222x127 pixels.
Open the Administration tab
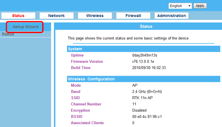[172, 15]
